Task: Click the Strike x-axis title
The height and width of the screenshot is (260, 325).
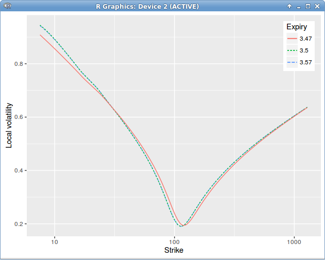Action: [174, 250]
